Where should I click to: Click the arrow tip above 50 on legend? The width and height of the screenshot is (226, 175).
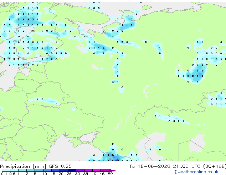click(x=113, y=170)
